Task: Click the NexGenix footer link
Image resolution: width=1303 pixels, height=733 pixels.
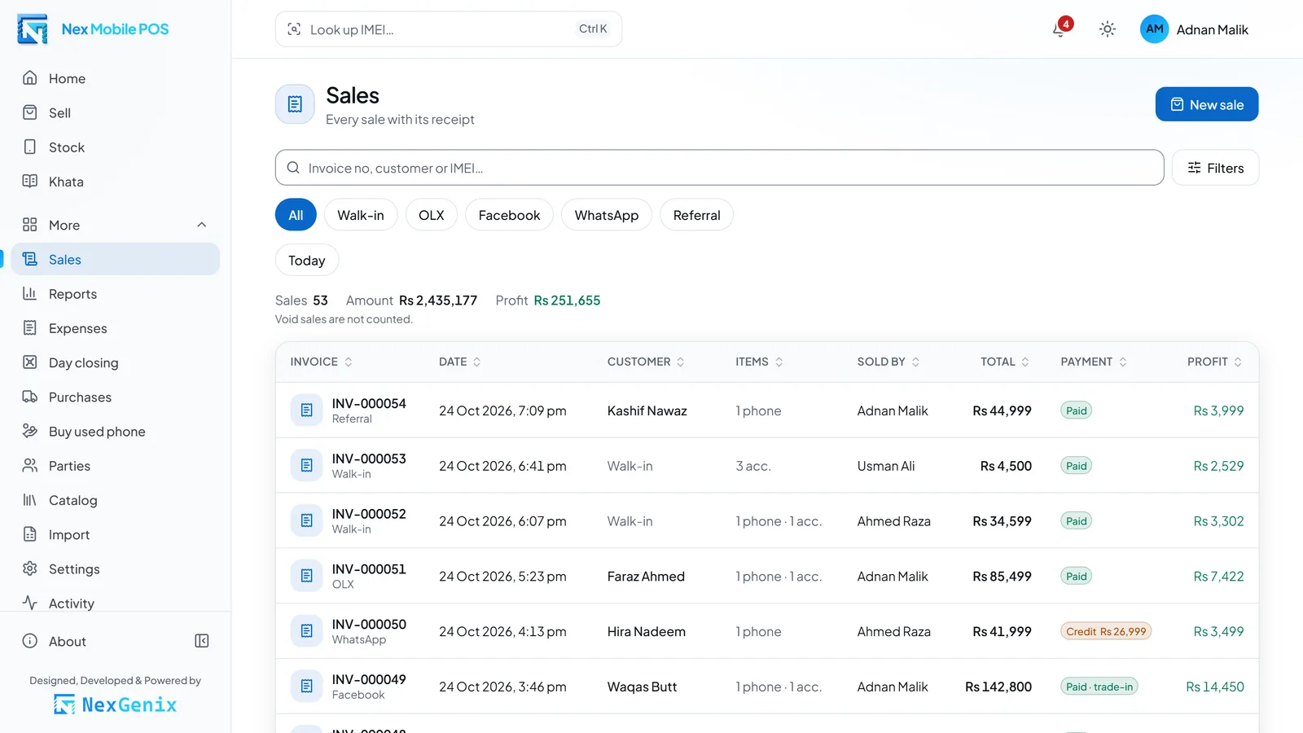Action: [x=116, y=704]
